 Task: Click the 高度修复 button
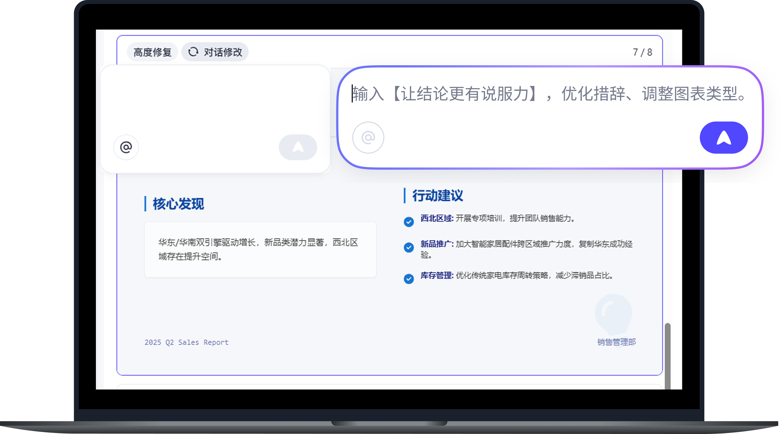(x=152, y=52)
